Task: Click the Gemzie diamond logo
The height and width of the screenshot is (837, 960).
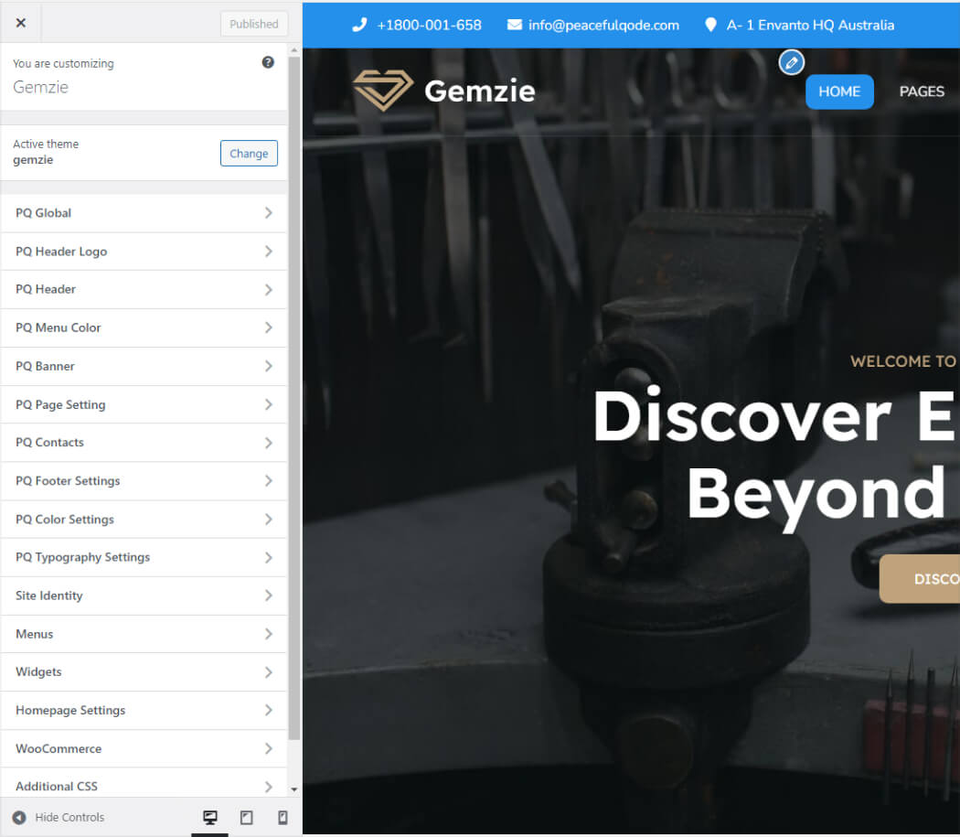Action: coord(383,90)
